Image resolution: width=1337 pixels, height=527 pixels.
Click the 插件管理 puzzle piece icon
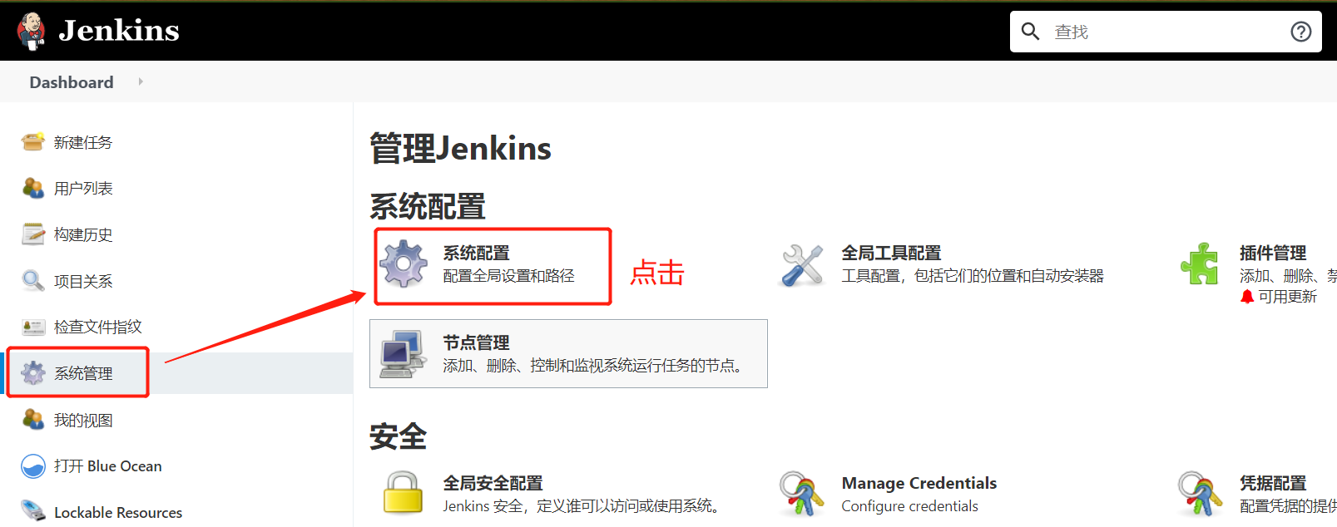(1200, 264)
